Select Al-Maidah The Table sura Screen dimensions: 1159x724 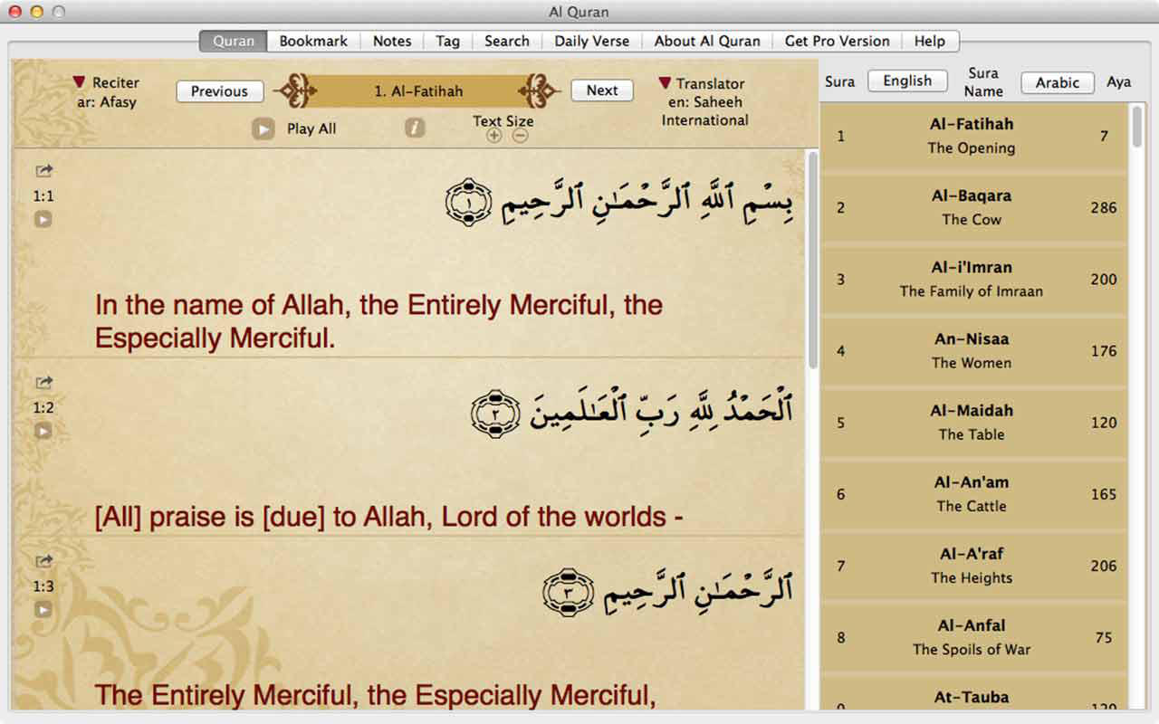[x=974, y=422]
